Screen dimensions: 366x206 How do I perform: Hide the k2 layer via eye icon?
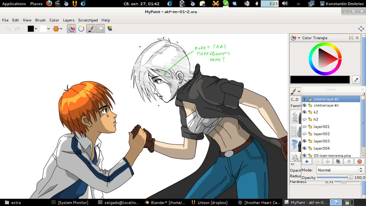(305, 112)
